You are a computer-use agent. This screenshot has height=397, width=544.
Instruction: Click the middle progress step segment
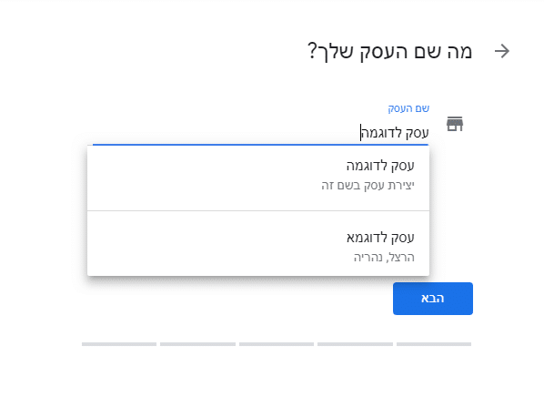[x=277, y=344]
